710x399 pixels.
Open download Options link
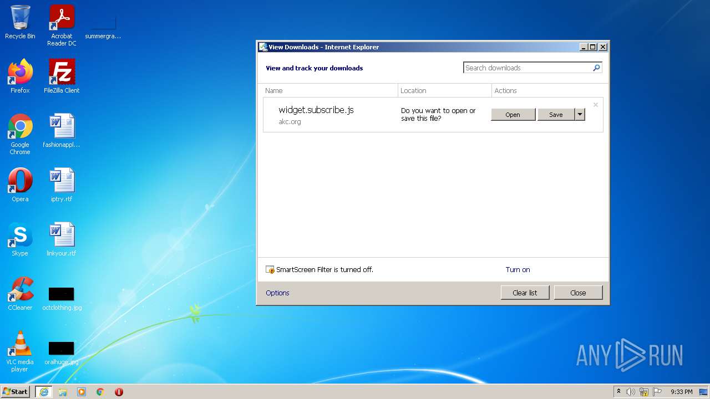click(x=277, y=293)
